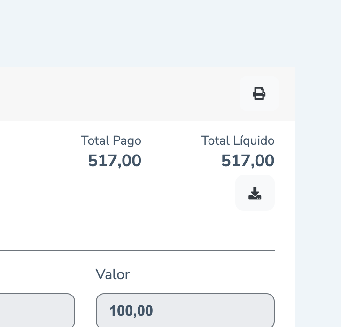Screen dimensions: 341x327
Task: Click the bold 517,00 under Total Pago
Action: pos(115,161)
